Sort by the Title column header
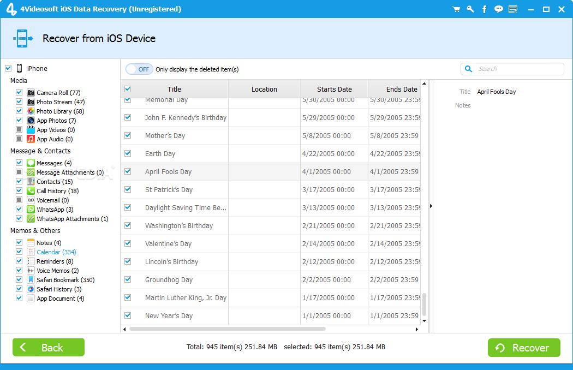This screenshot has height=370, width=573. click(174, 89)
